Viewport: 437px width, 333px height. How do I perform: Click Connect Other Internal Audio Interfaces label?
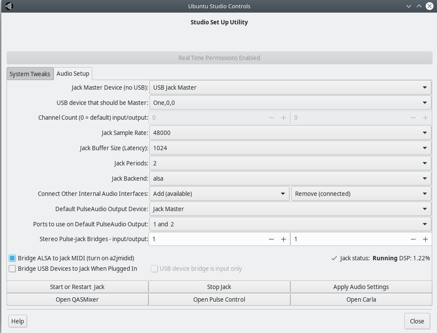click(x=93, y=194)
